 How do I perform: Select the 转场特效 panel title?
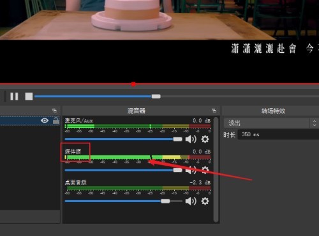click(x=273, y=111)
